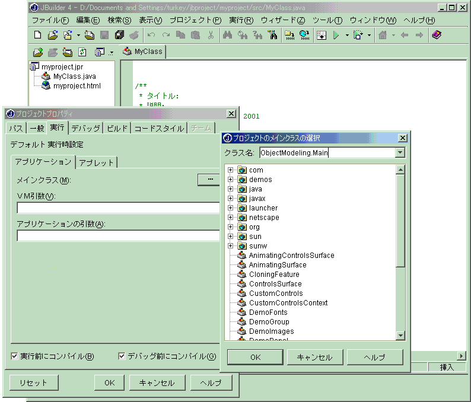Click the メインクラス browse ellipsis button
This screenshot has width=471, height=402.
click(209, 178)
